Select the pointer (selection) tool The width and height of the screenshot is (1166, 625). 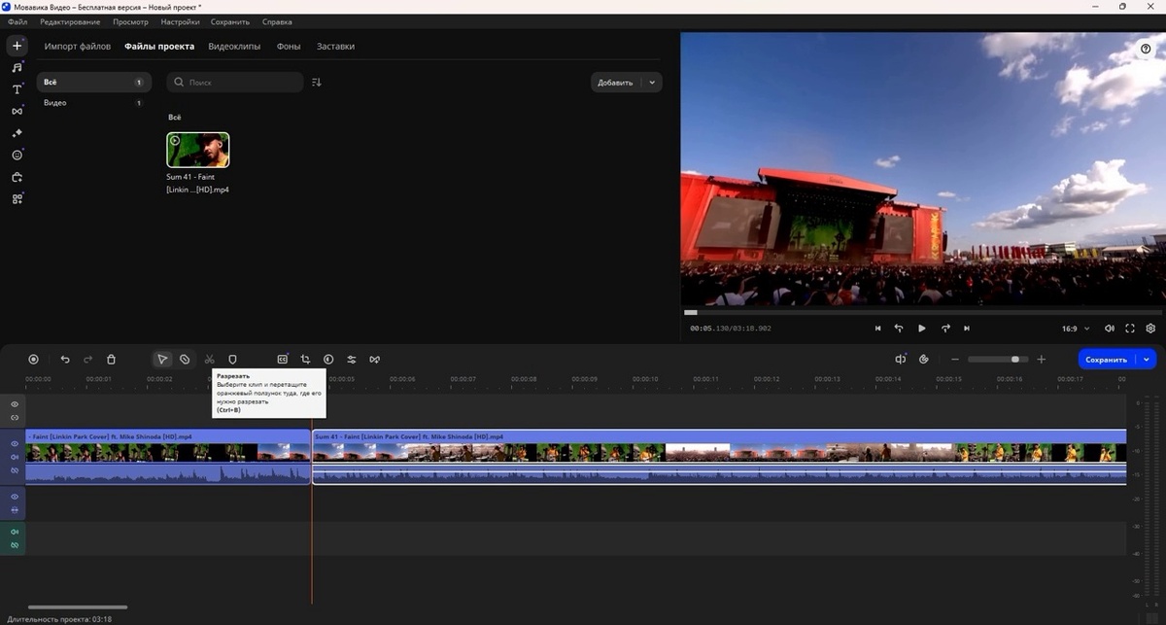(162, 359)
